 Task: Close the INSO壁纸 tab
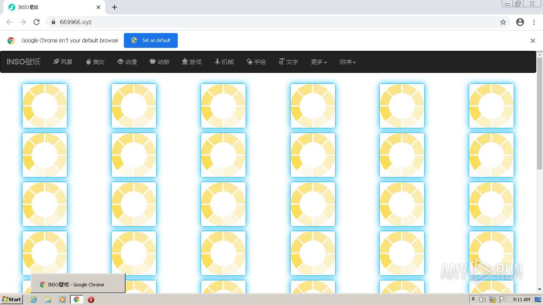pyautogui.click(x=98, y=7)
